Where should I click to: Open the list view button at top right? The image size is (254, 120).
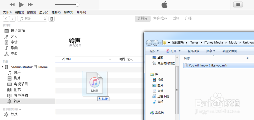[x=238, y=5]
